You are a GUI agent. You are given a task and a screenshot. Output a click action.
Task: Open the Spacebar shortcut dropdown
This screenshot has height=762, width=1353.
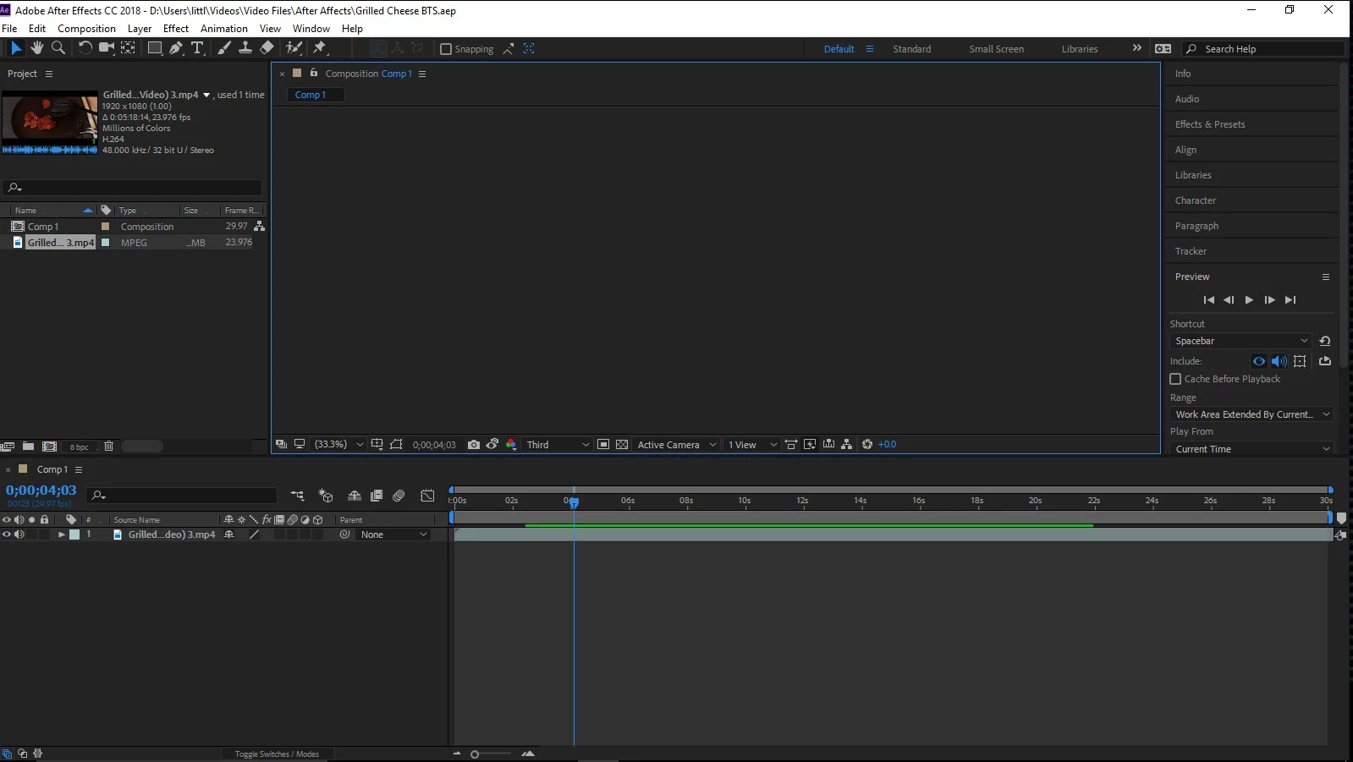point(1241,341)
